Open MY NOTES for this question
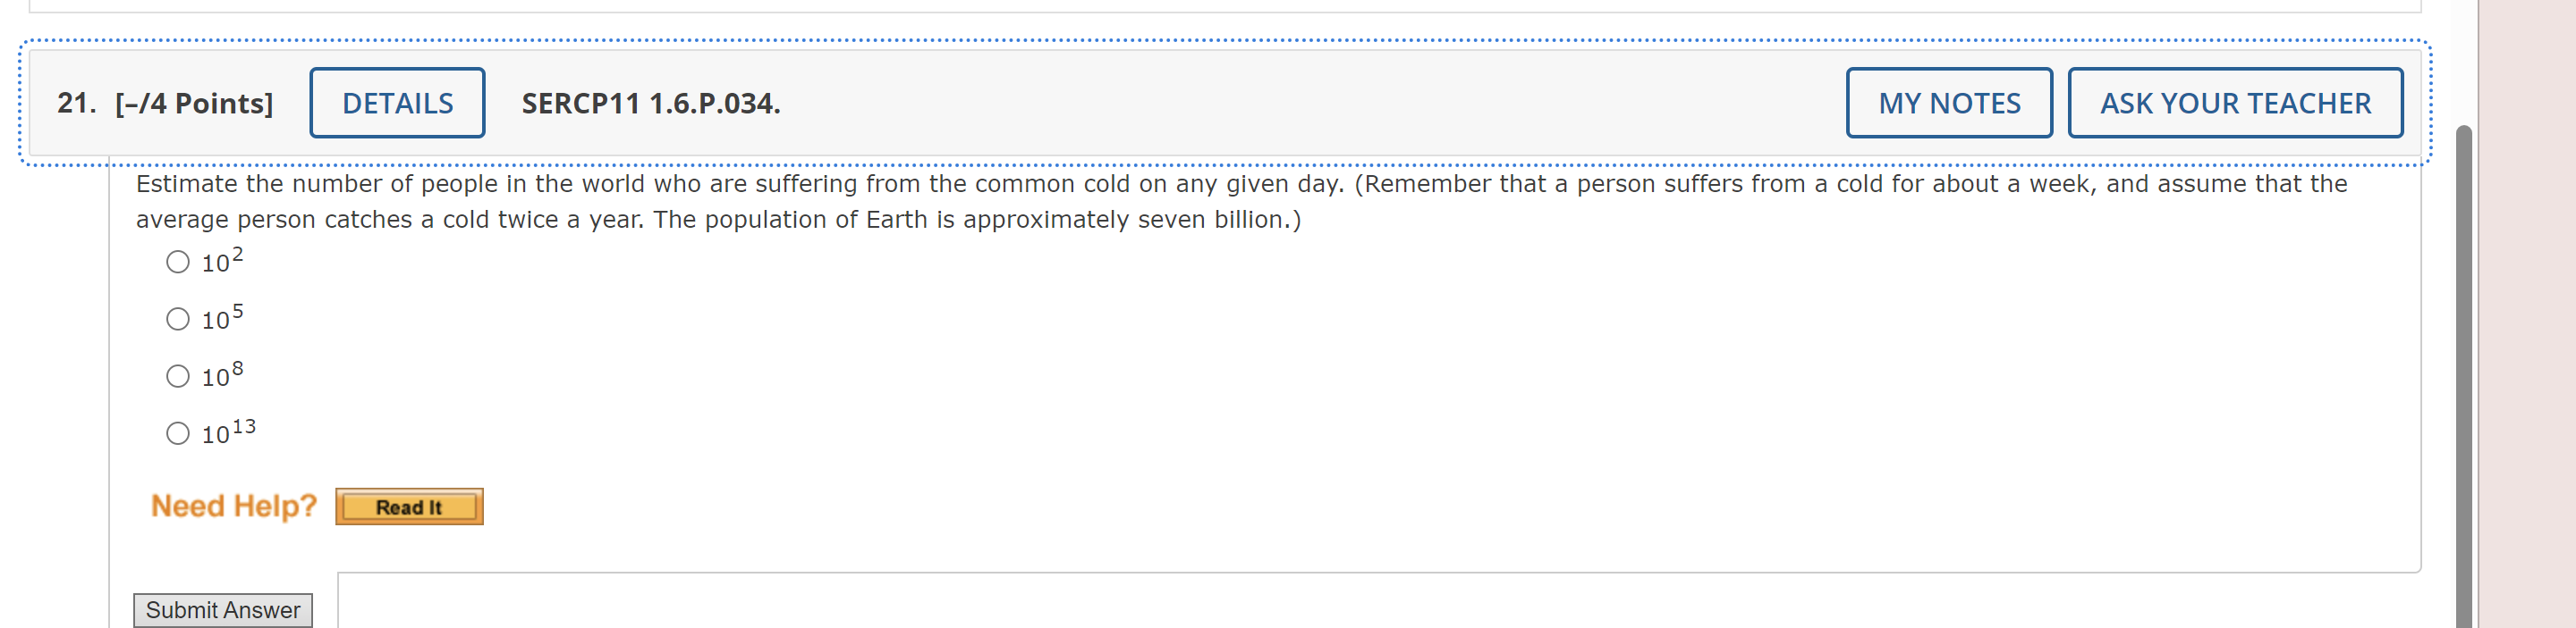The width and height of the screenshot is (2576, 628). click(1948, 102)
